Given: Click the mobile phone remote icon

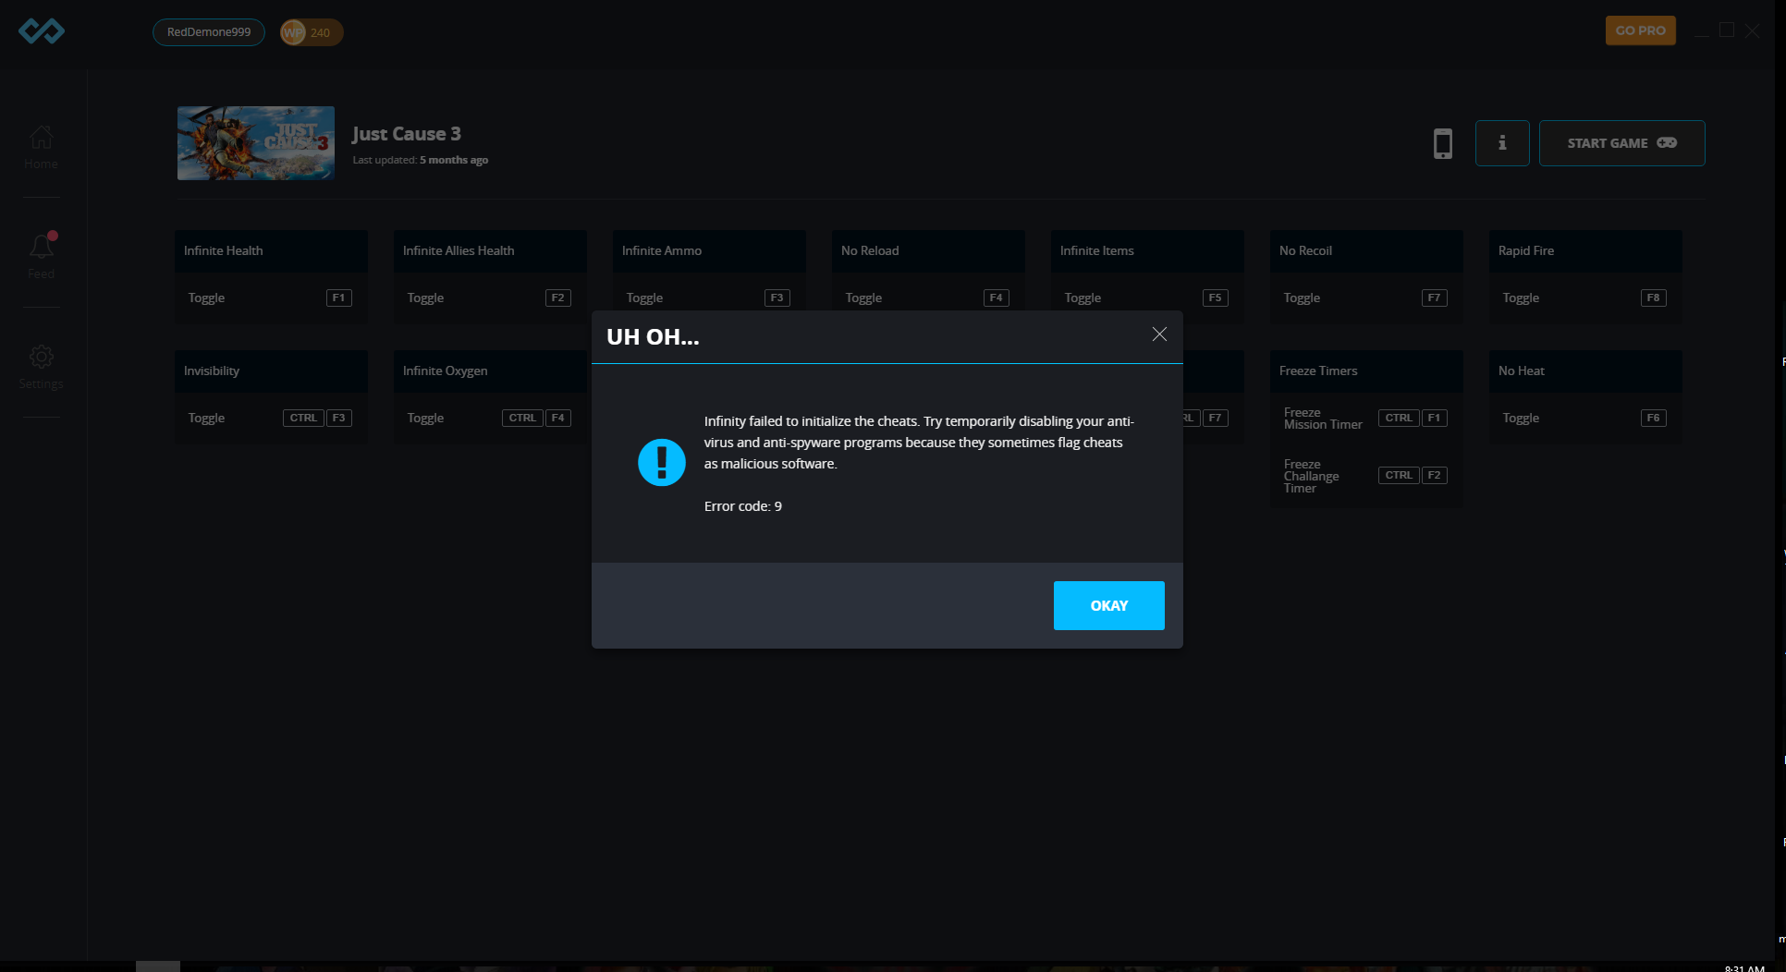Looking at the screenshot, I should pos(1442,143).
